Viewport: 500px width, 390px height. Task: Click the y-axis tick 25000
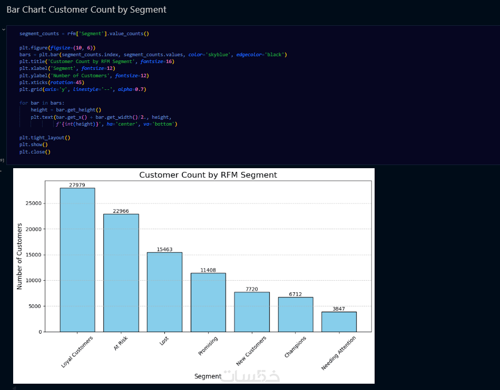34,203
